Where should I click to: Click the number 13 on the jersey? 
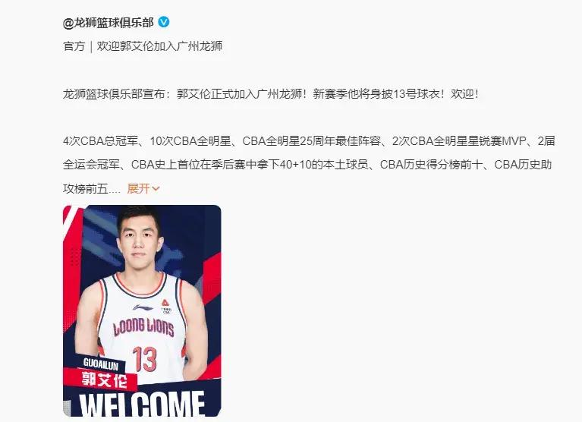[145, 359]
